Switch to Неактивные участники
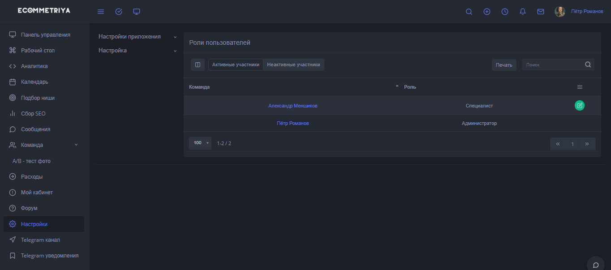The image size is (611, 270). coord(293,65)
